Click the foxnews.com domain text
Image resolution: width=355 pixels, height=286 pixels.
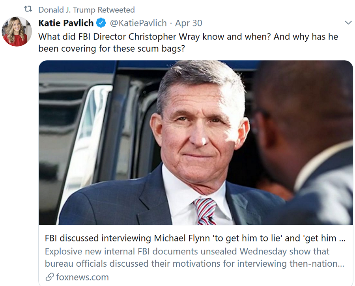82,277
